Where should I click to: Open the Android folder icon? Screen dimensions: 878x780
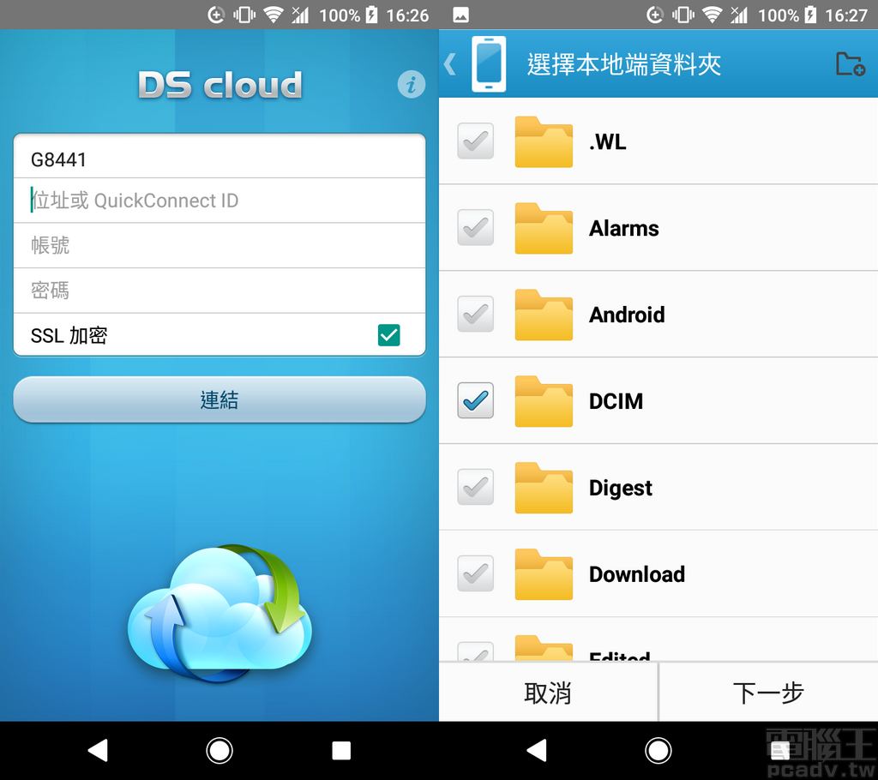coord(544,315)
